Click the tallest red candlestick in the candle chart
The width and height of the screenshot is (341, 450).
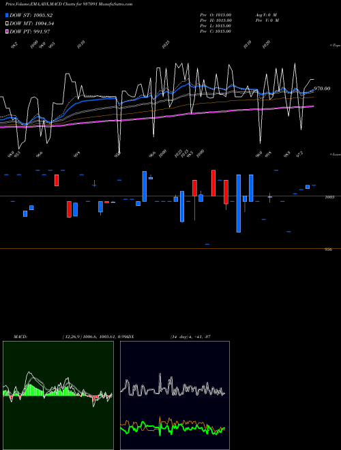point(213,183)
